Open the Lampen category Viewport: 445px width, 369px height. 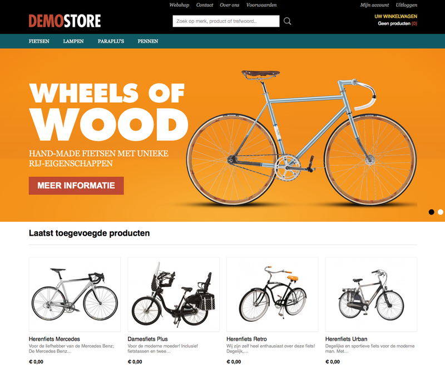(73, 42)
